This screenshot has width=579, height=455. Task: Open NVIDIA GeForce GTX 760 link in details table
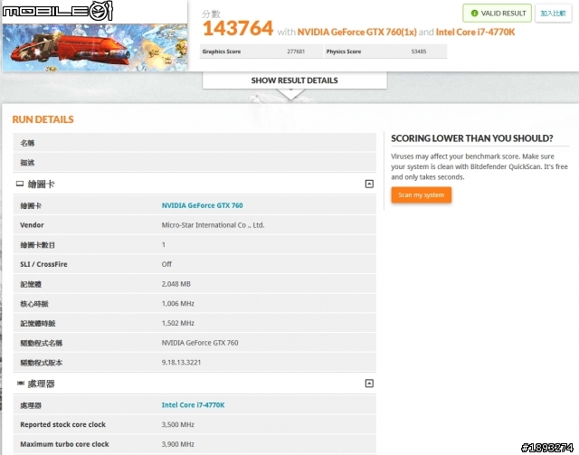(x=203, y=205)
